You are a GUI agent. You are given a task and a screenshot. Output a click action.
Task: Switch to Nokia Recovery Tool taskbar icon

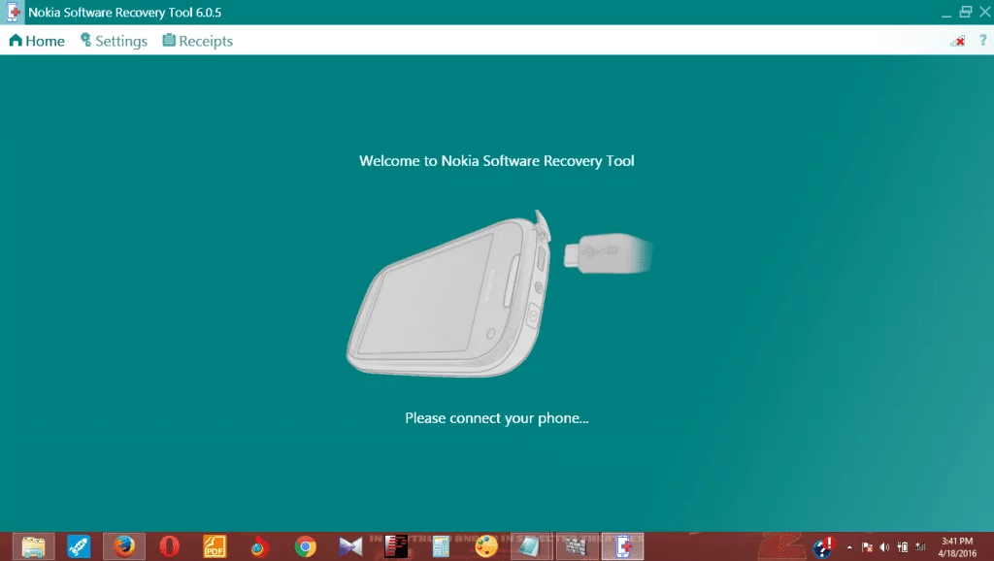pos(622,546)
